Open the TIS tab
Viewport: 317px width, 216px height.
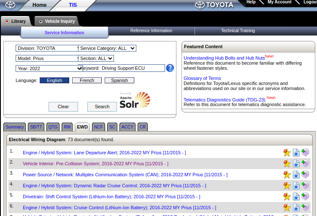[73, 5]
